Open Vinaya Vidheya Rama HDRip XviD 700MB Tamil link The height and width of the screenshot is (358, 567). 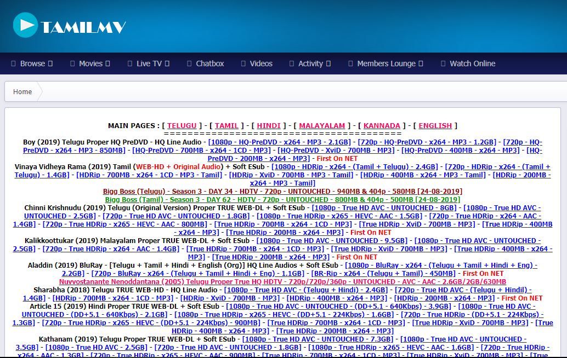click(x=292, y=175)
